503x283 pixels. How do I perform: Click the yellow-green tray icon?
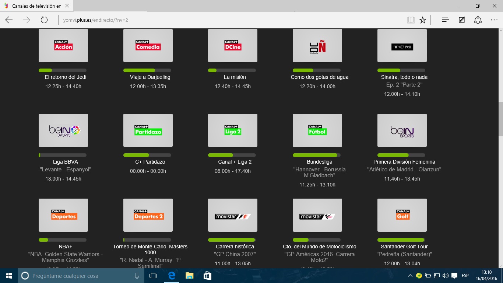[419, 276]
